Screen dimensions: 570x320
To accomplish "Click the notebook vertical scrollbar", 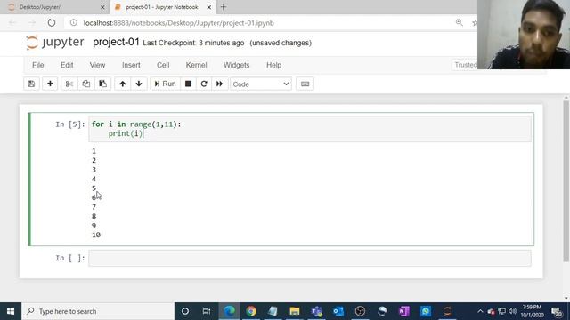I will pyautogui.click(x=566, y=181).
